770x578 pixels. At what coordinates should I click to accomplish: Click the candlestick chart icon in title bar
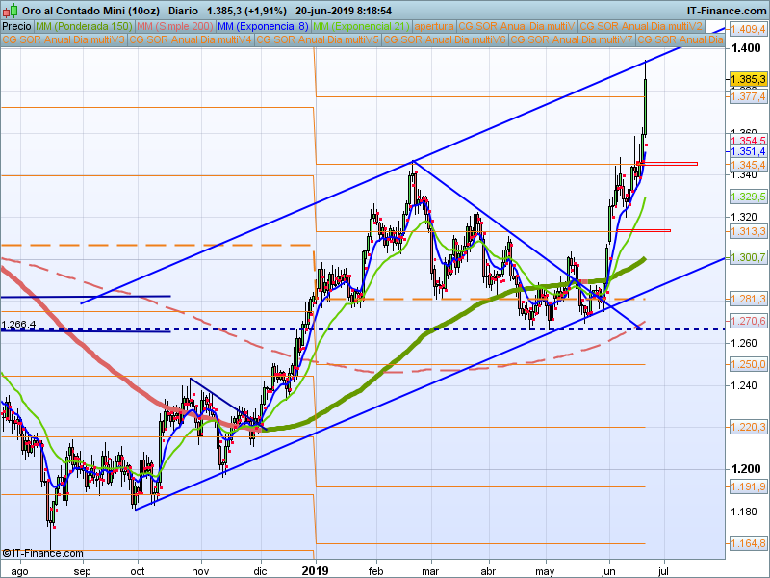pyautogui.click(x=11, y=11)
